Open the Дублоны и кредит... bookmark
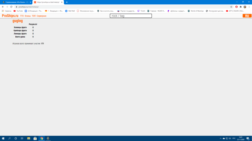This screenshot has width=252, height=141. pyautogui.click(x=176, y=11)
